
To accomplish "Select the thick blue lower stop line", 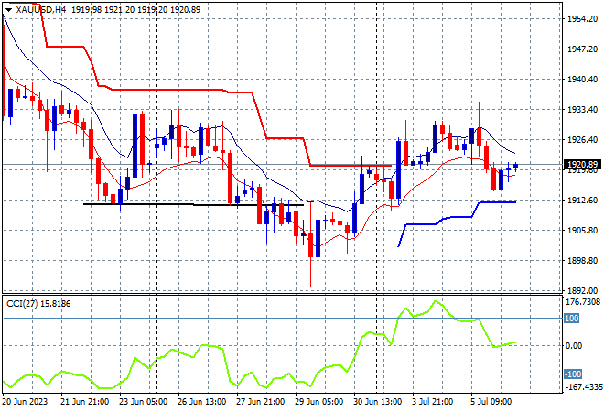I will [457, 217].
